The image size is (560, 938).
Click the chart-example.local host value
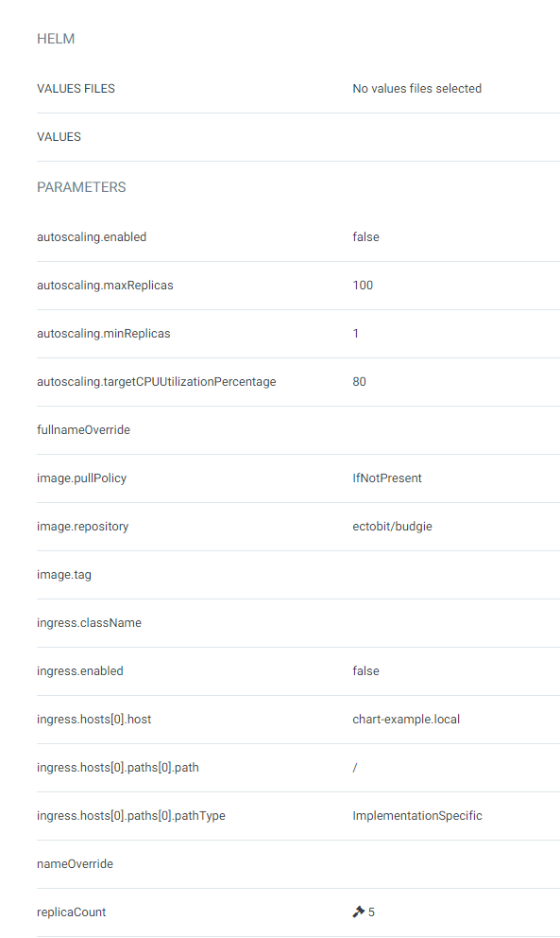coord(406,719)
